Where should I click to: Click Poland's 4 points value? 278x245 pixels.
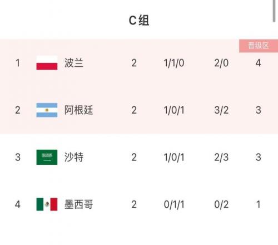259,63
